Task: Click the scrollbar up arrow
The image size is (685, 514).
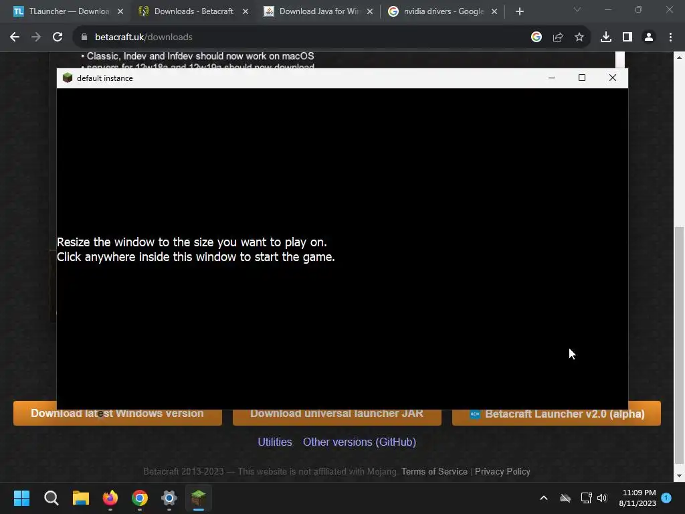Action: coord(680,58)
